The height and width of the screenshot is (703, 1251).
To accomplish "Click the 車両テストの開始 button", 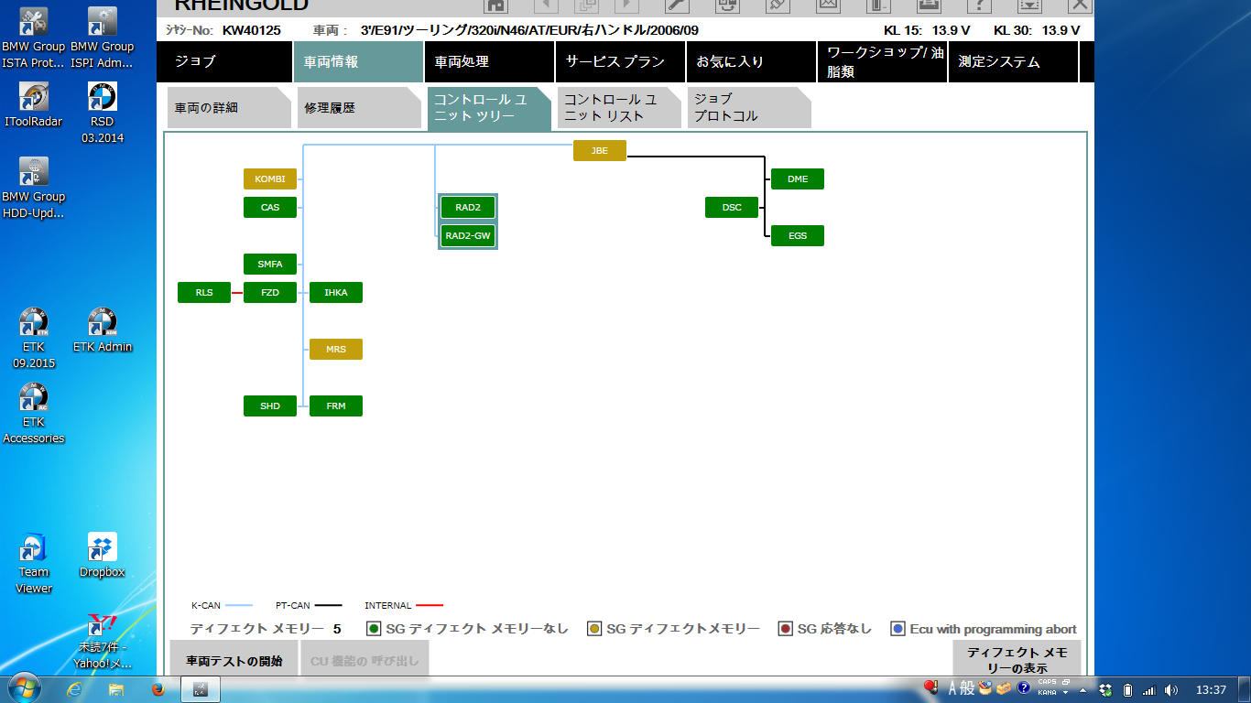I will coord(234,660).
